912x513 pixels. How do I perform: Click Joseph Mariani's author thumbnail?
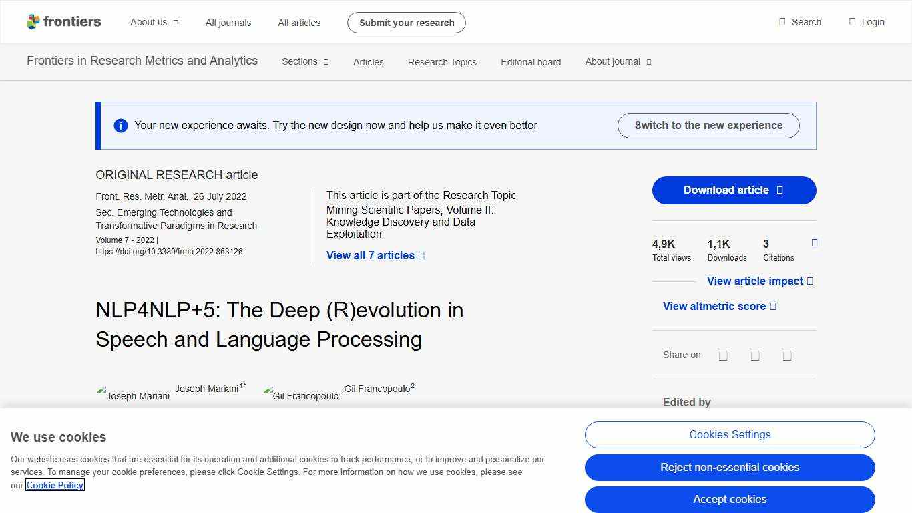click(133, 395)
